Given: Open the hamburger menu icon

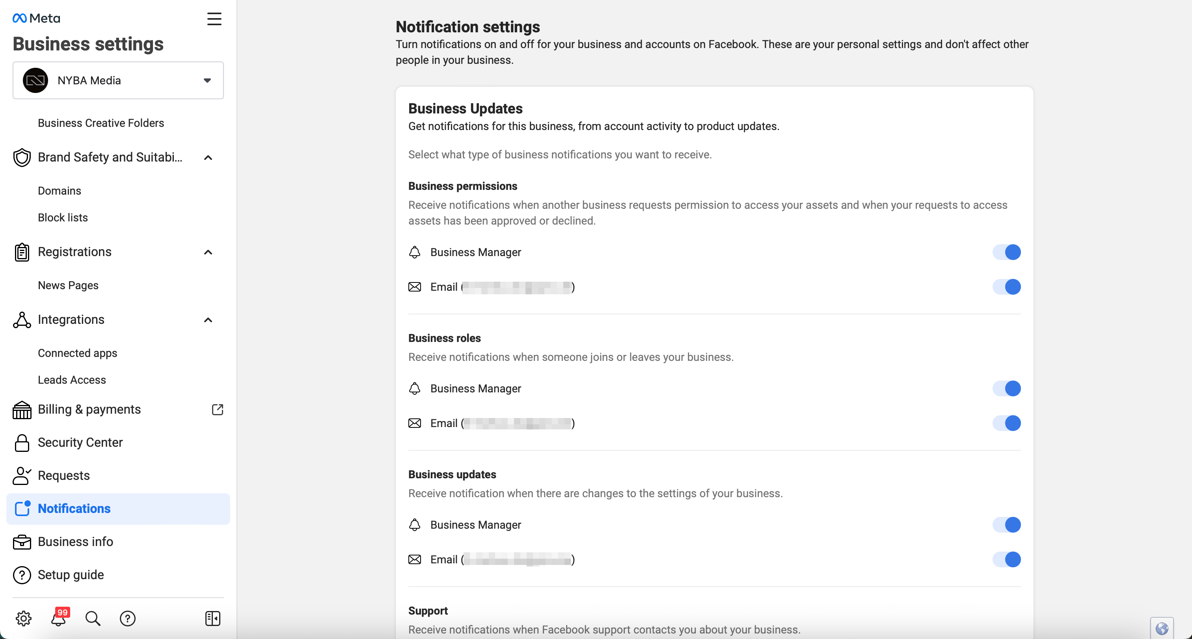Looking at the screenshot, I should [x=214, y=19].
